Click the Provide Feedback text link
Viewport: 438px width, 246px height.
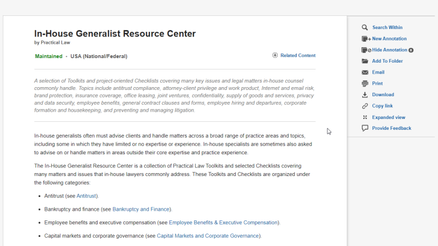pos(391,128)
